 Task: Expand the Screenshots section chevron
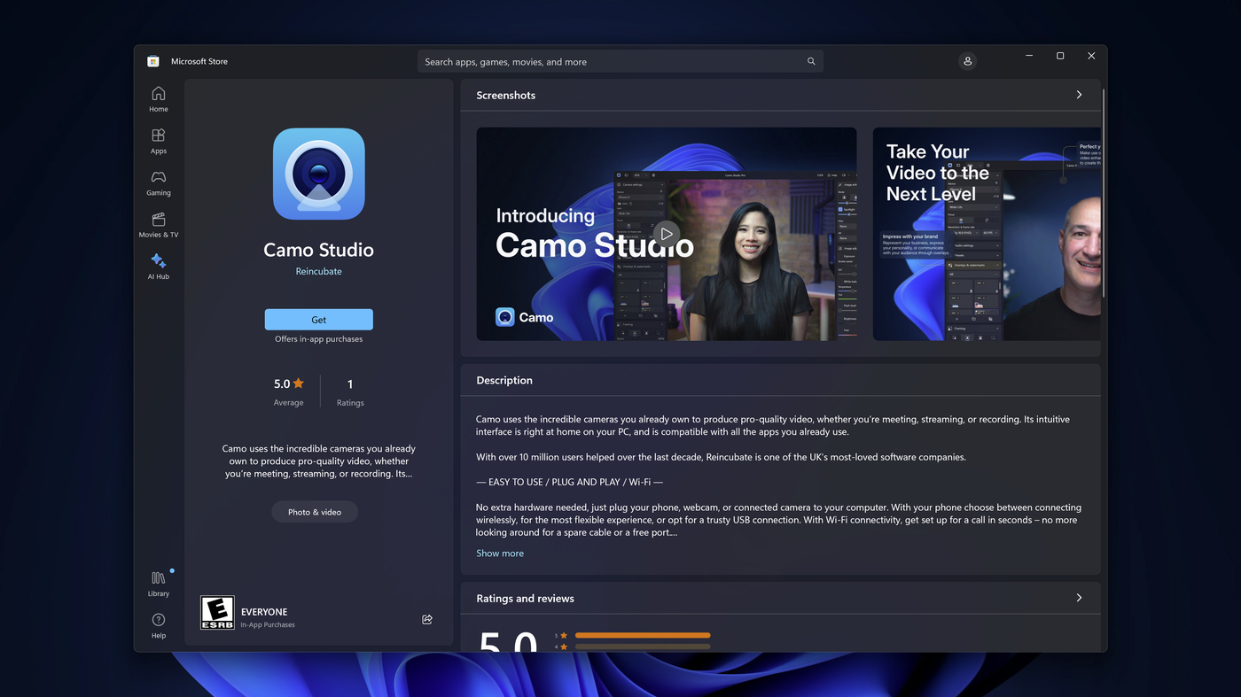coord(1079,95)
